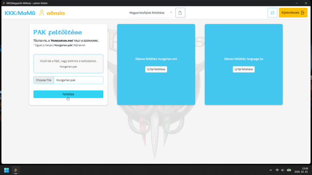Click the Feltöltés upload button

pos(68,94)
